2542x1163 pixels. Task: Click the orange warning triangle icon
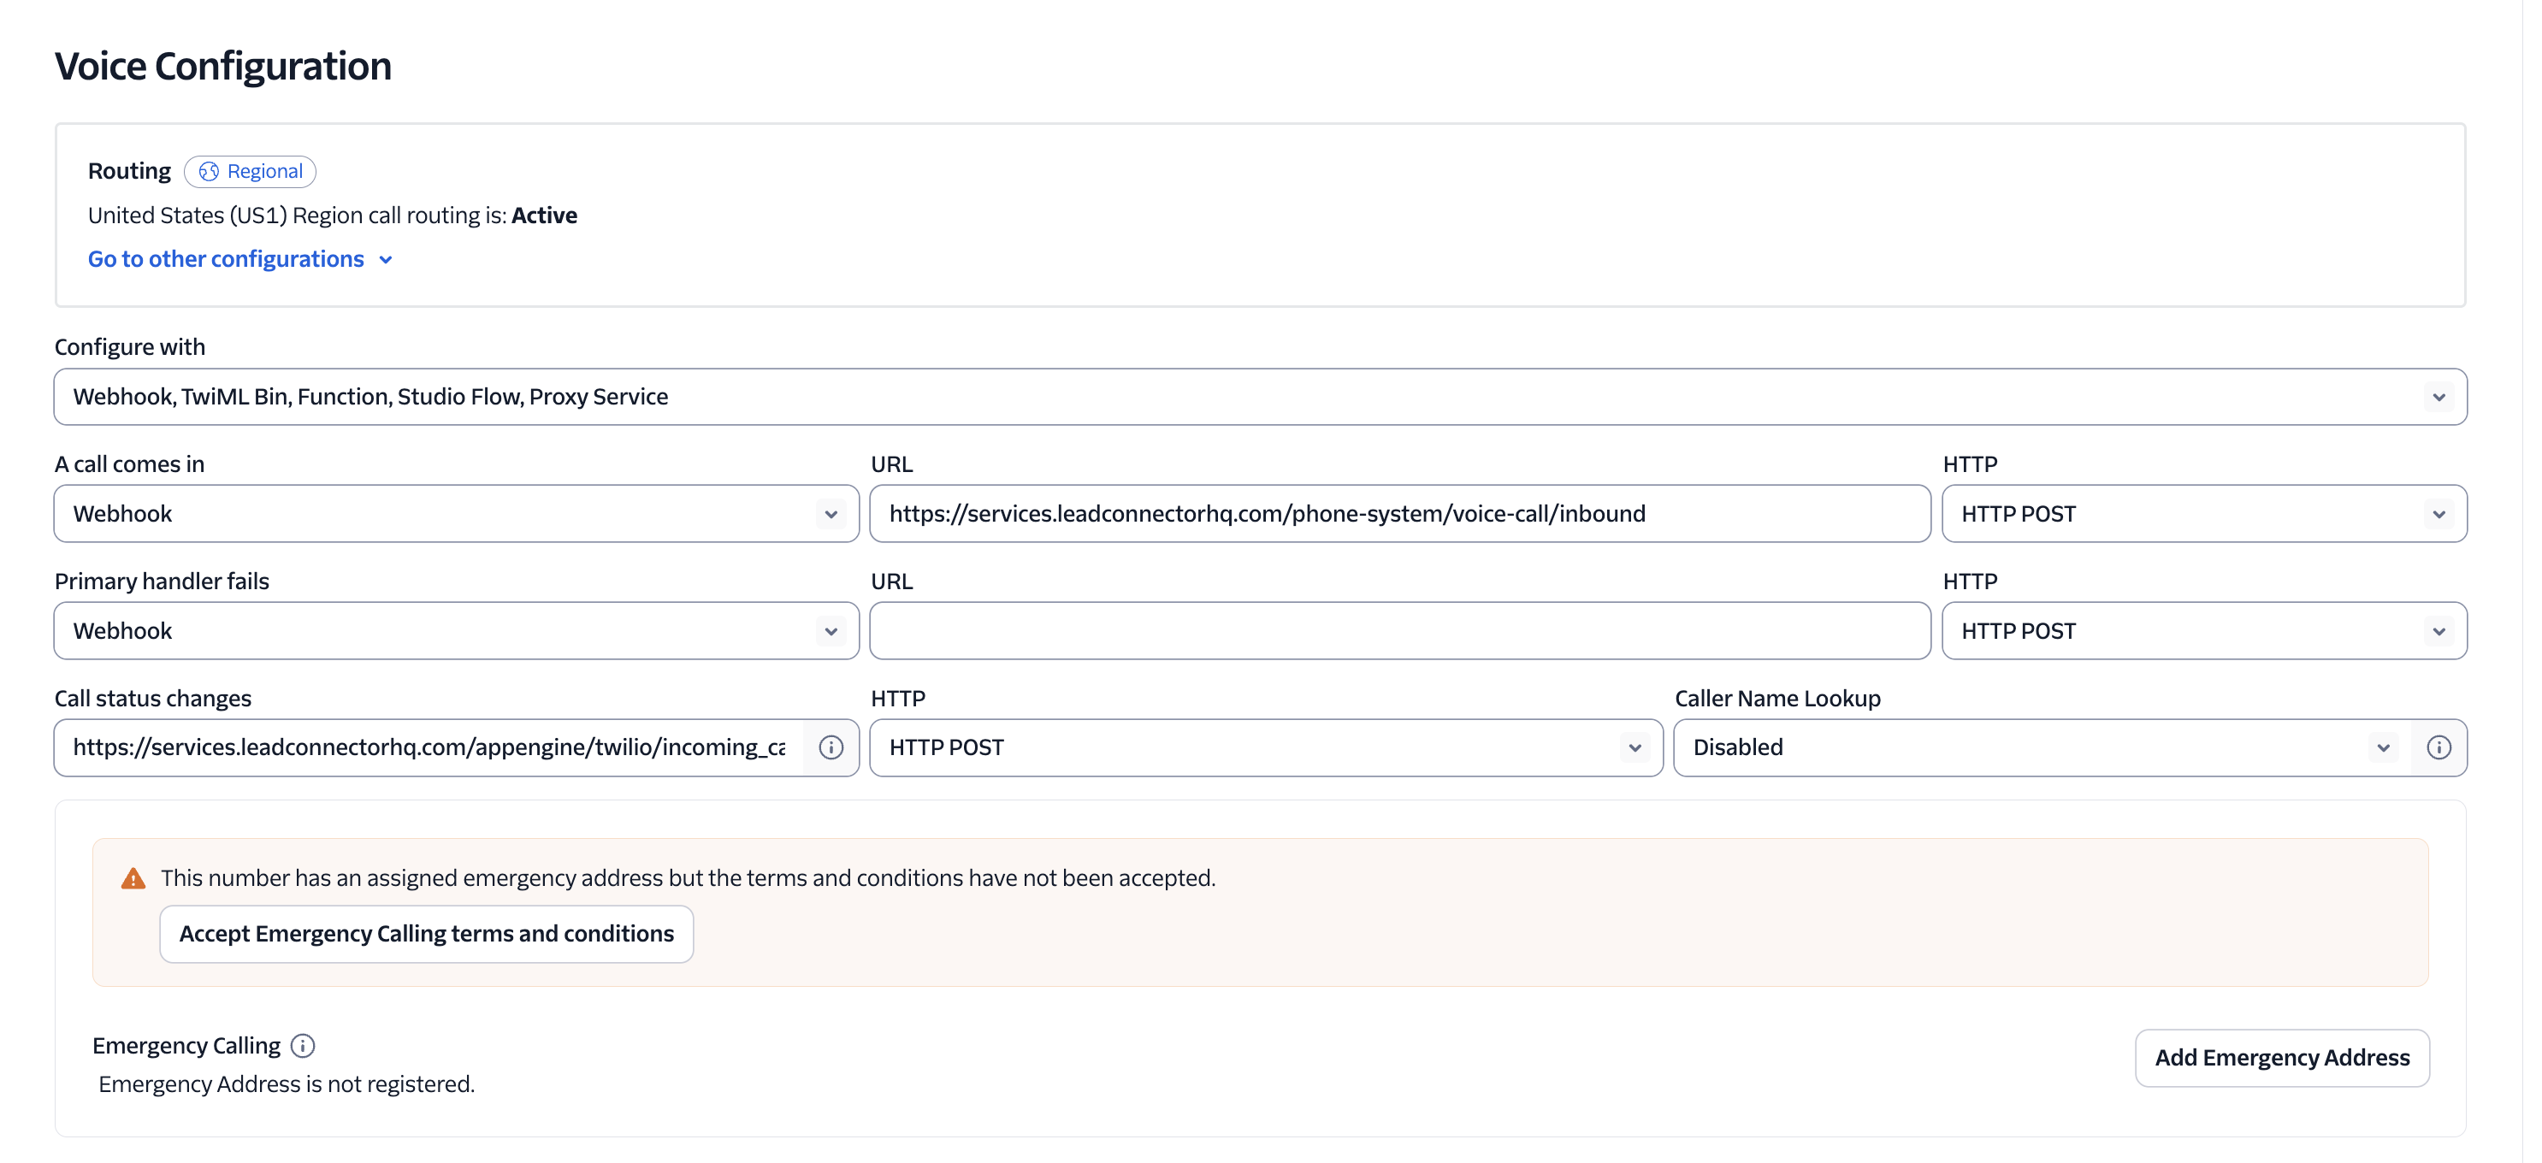133,879
